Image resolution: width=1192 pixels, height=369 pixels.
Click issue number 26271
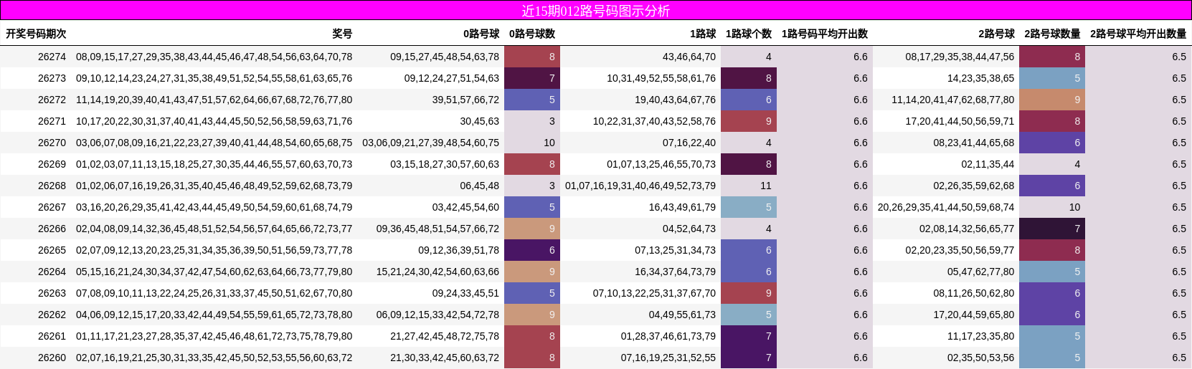coord(52,121)
